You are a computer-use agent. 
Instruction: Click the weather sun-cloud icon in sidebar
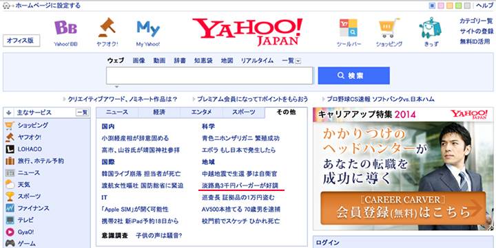(x=10, y=185)
